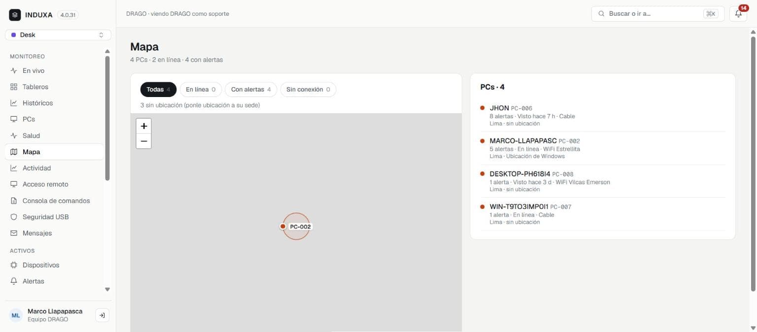Click the sidebar scroll up arrow
The image size is (757, 332).
pyautogui.click(x=107, y=51)
